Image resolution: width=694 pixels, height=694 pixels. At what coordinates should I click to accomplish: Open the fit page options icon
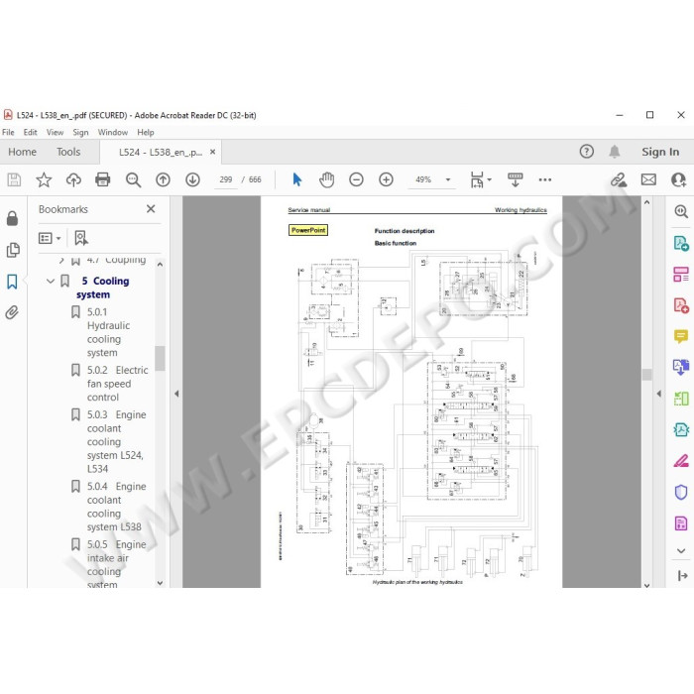pyautogui.click(x=477, y=179)
